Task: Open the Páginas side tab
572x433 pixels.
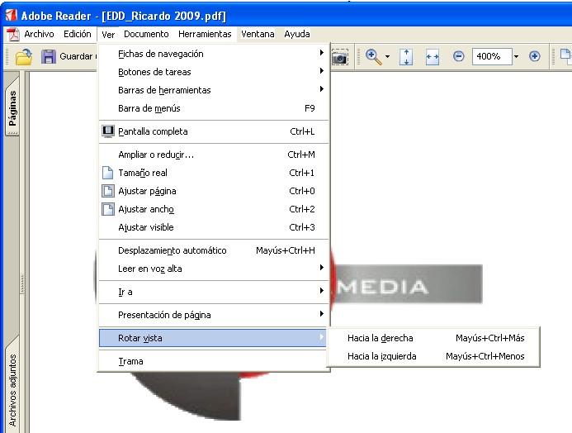Action: pyautogui.click(x=12, y=107)
